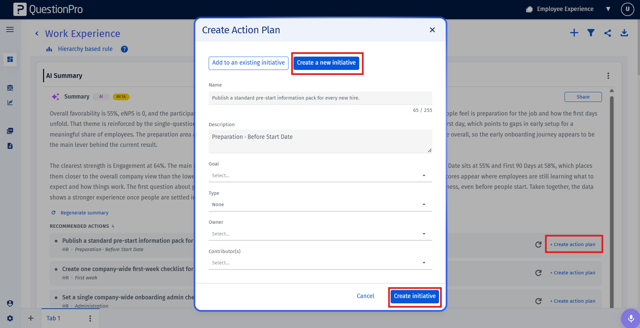This screenshot has height=328, width=640.
Task: Click the Name input field
Action: [320, 98]
